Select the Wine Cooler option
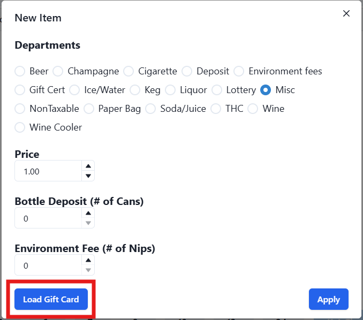Viewport: 363px width, 320px height. point(20,127)
